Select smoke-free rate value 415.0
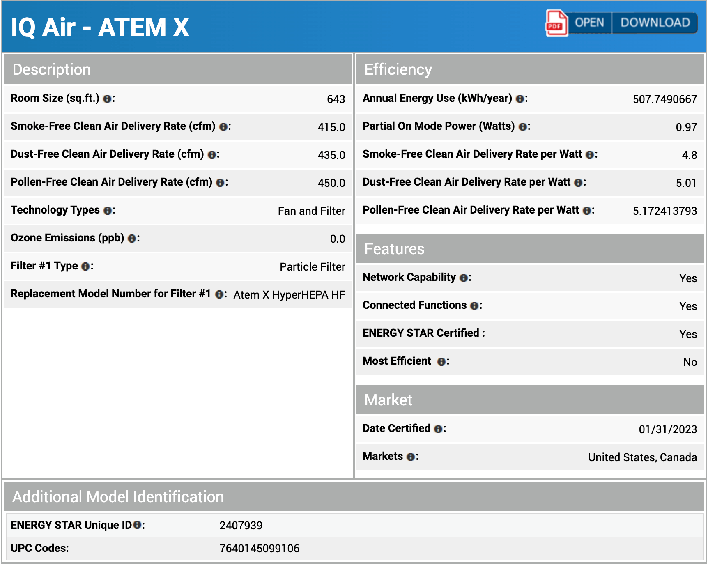The image size is (708, 565). (x=331, y=127)
